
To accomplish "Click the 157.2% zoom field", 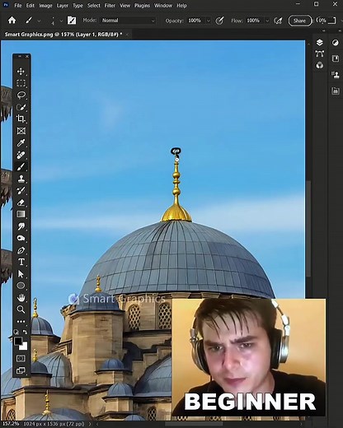I will click(11, 424).
